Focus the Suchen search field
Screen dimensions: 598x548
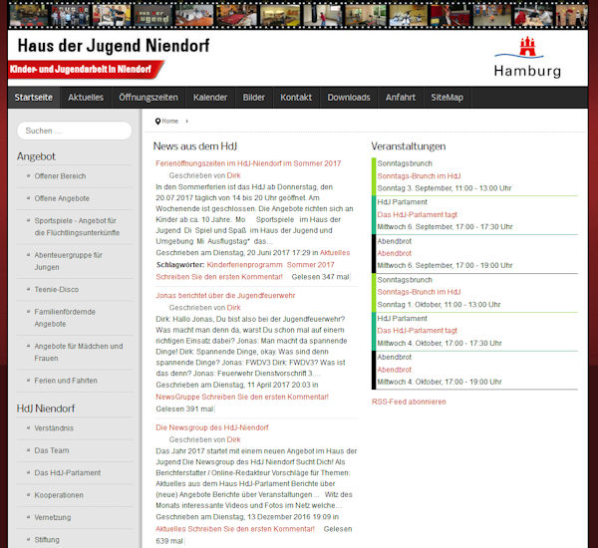[x=75, y=131]
